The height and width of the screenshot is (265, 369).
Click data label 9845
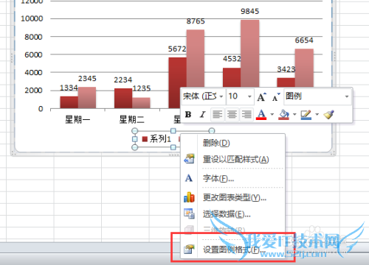[x=249, y=11]
